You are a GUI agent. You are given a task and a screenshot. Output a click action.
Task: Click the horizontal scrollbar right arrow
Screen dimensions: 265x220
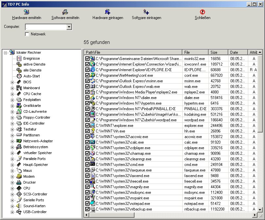(255, 215)
